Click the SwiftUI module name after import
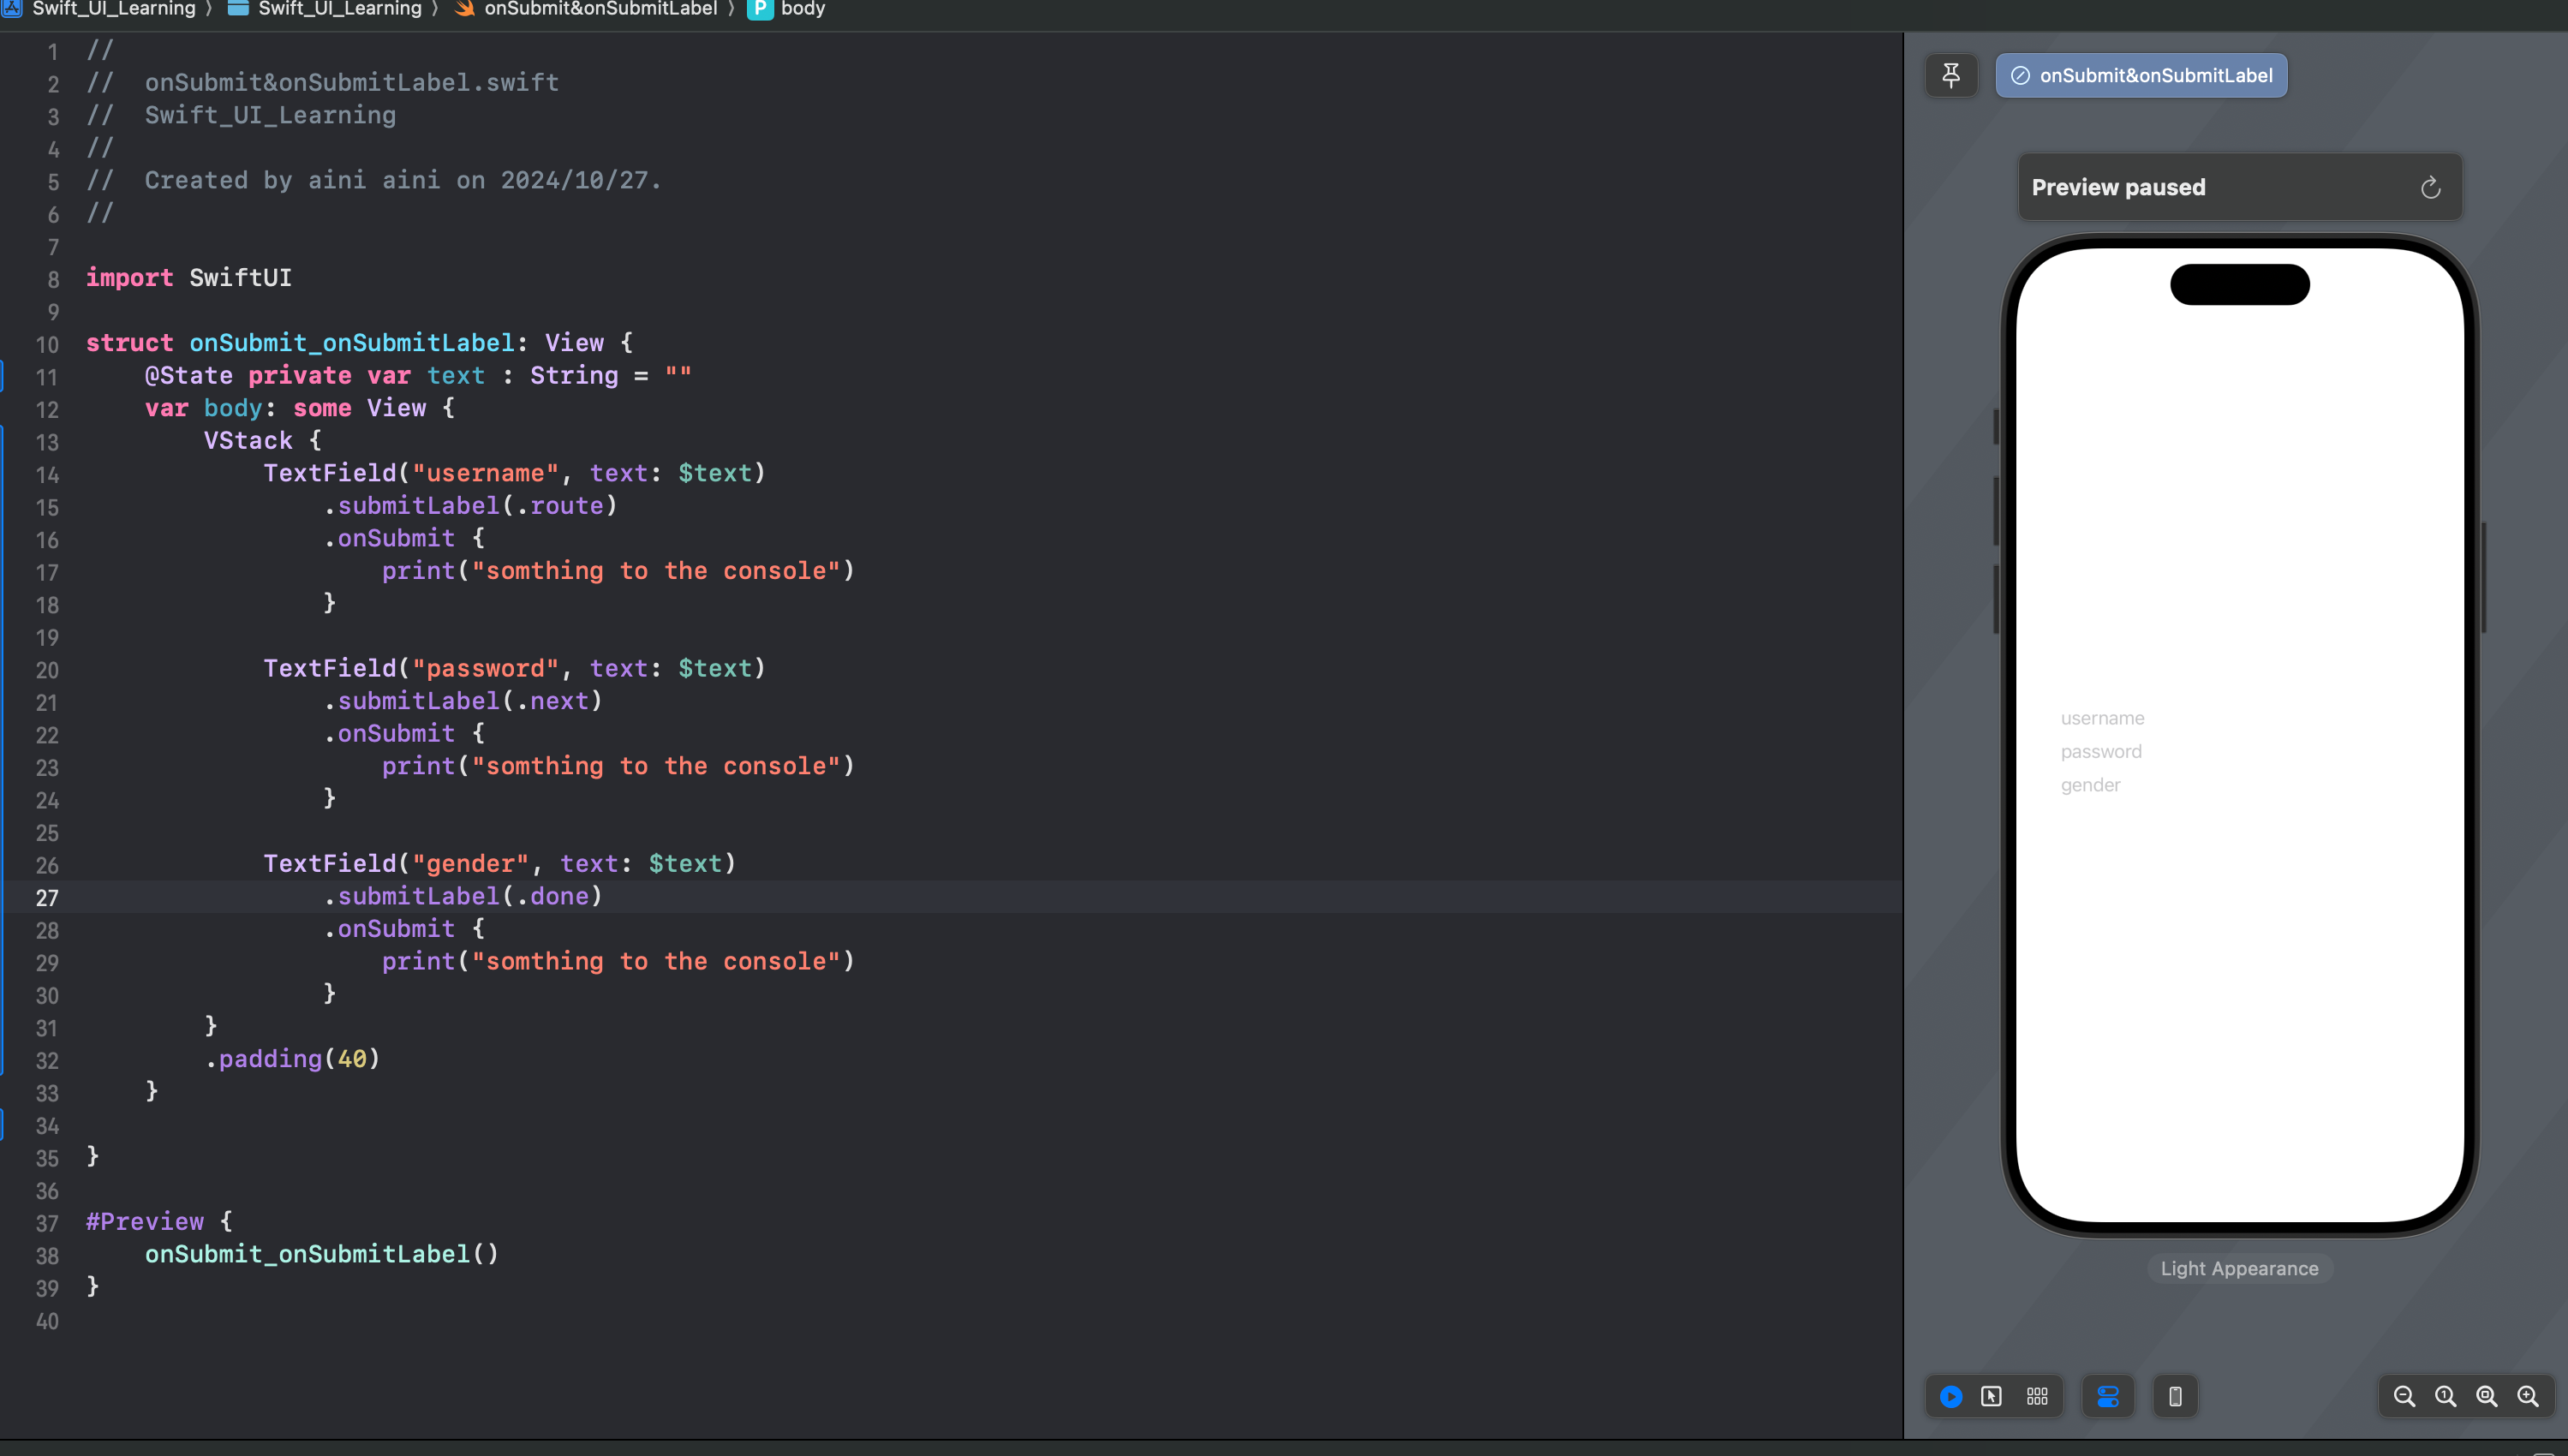The width and height of the screenshot is (2568, 1456). (x=240, y=277)
